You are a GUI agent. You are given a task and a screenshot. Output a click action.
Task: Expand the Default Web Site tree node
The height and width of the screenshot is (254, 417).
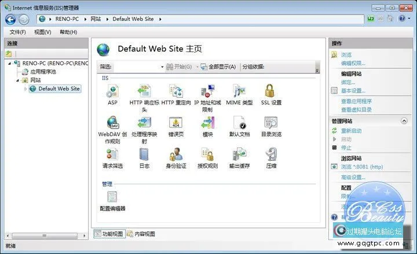(x=25, y=89)
